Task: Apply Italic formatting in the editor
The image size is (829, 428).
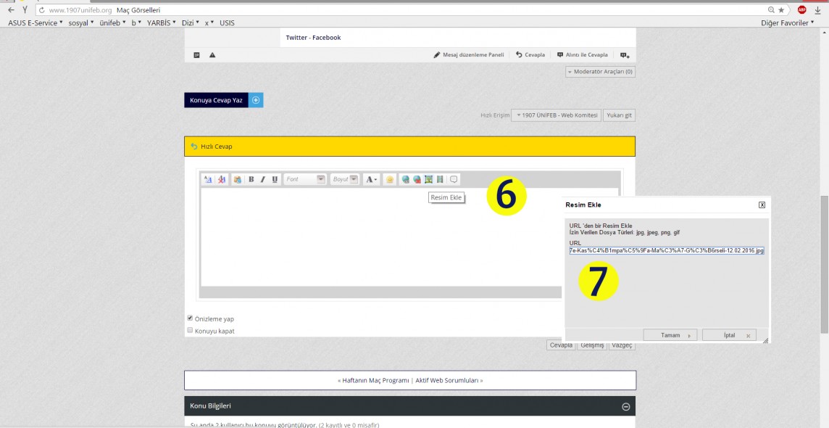Action: coord(263,179)
